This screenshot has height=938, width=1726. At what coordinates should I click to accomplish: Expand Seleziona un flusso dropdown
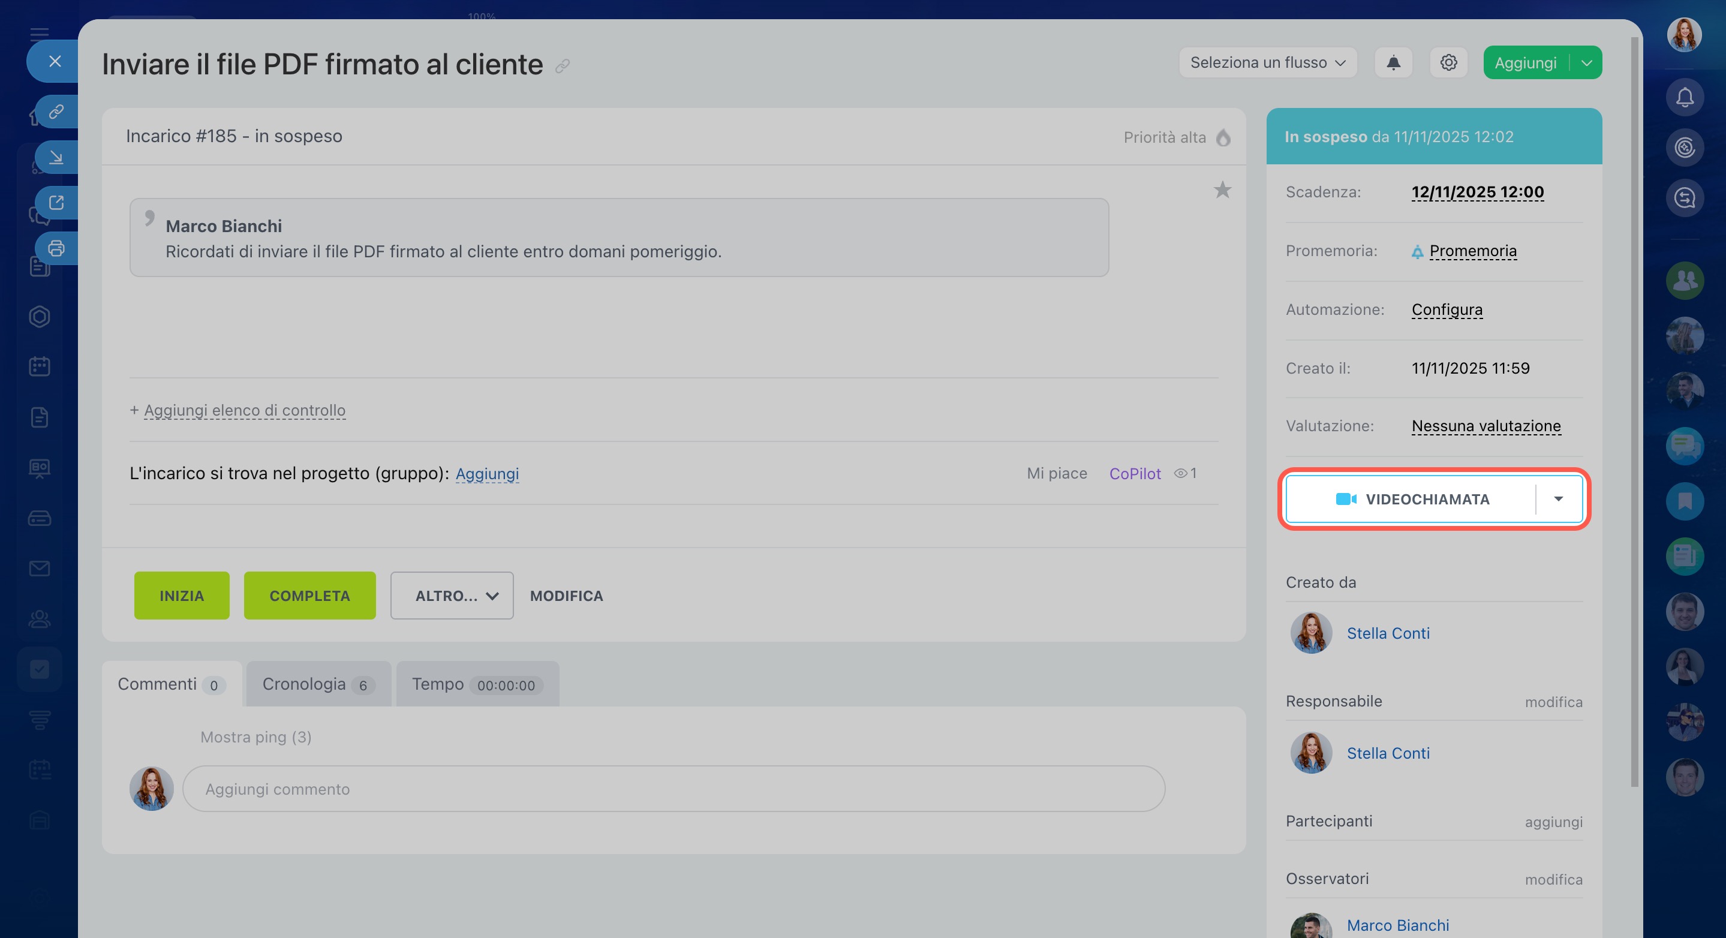pyautogui.click(x=1267, y=63)
